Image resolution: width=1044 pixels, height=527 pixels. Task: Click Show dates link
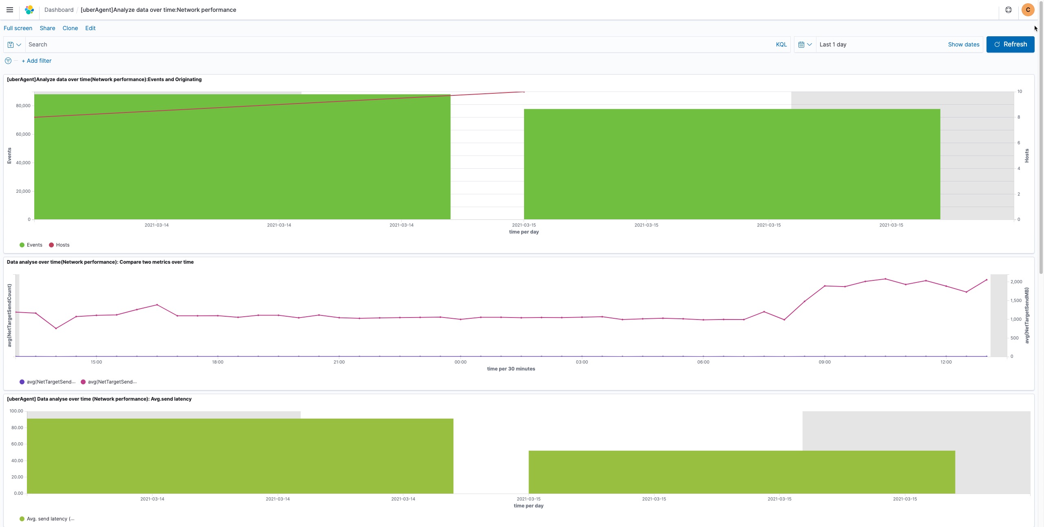pyautogui.click(x=963, y=44)
